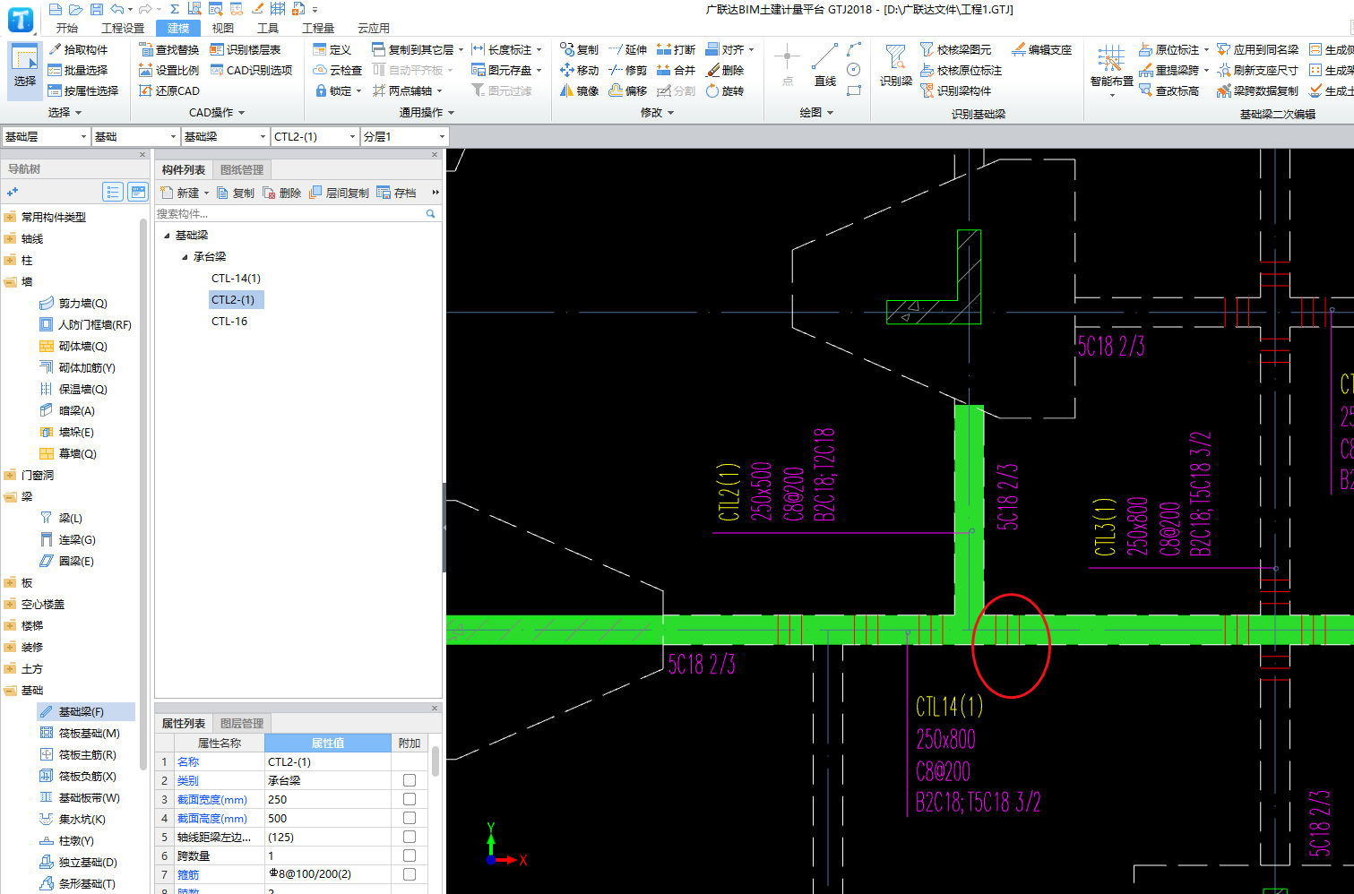Choose the 直线 line drawing tool

click(x=824, y=66)
